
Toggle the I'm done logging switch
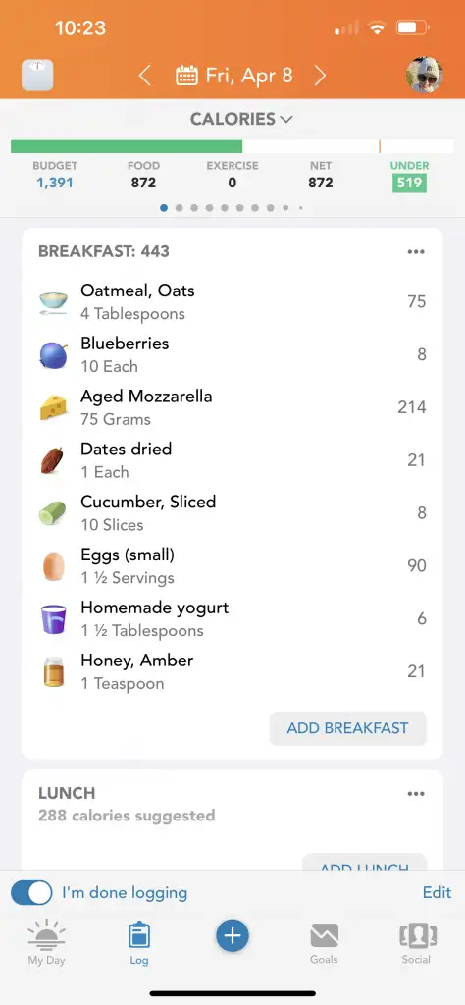[31, 893]
